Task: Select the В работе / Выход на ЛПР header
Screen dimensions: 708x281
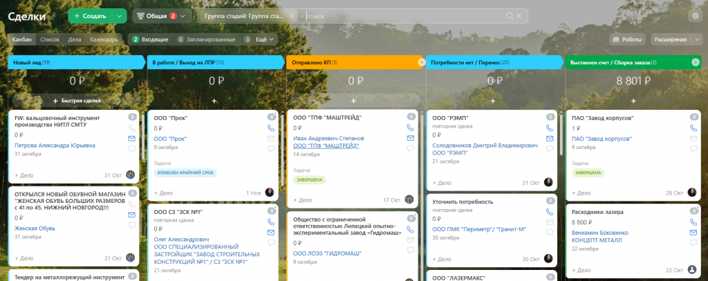Action: [215, 62]
